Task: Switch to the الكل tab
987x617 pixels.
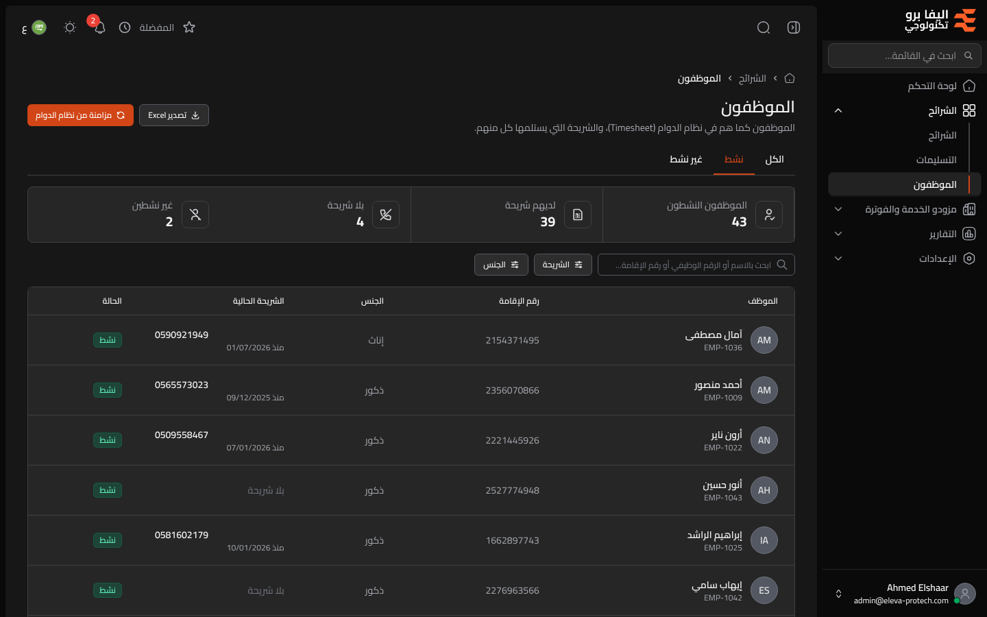Action: 775,159
